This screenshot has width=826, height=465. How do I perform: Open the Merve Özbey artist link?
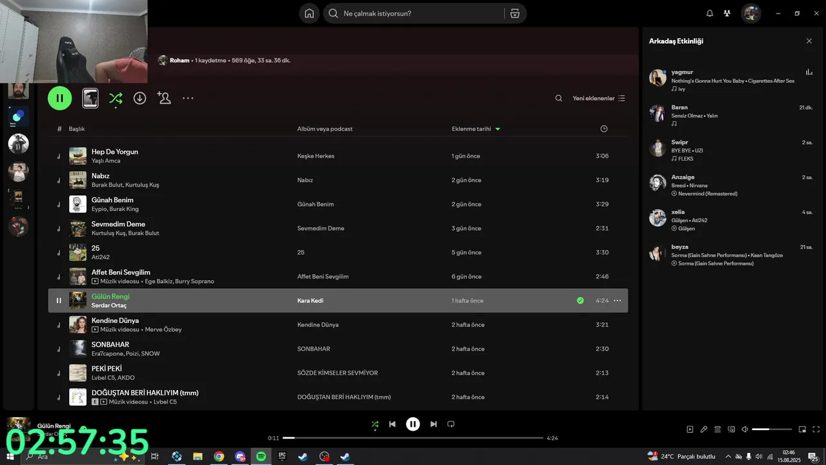pos(163,329)
